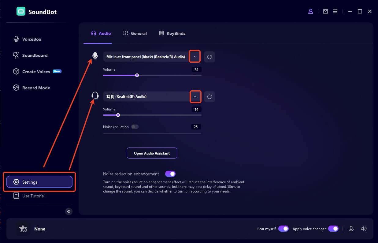The height and width of the screenshot is (243, 378).
Task: Refresh the headphone output device list
Action: point(209,97)
